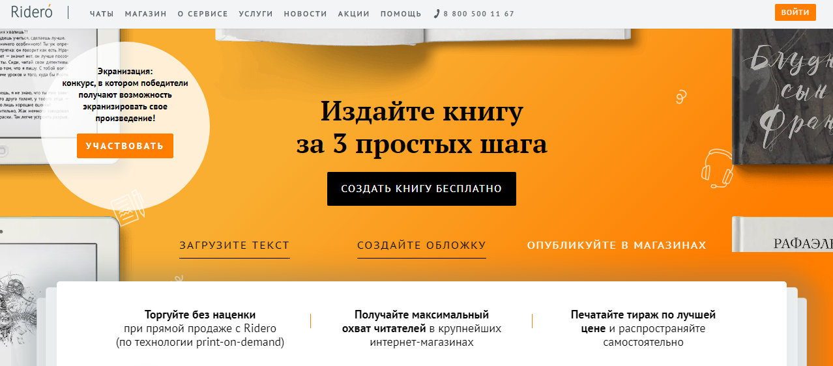This screenshot has height=366, width=833.
Task: Click text (по технологии print-on-demand)
Action: pos(200,342)
